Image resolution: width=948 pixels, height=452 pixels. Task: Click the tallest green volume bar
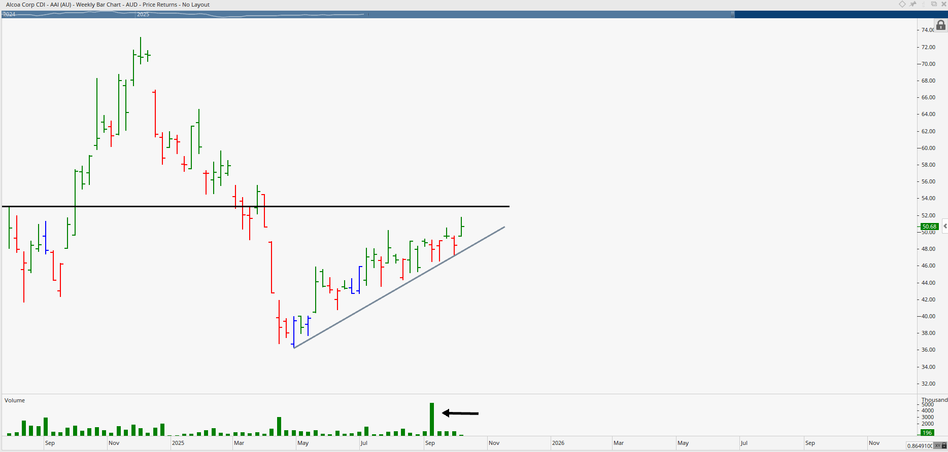pos(432,419)
